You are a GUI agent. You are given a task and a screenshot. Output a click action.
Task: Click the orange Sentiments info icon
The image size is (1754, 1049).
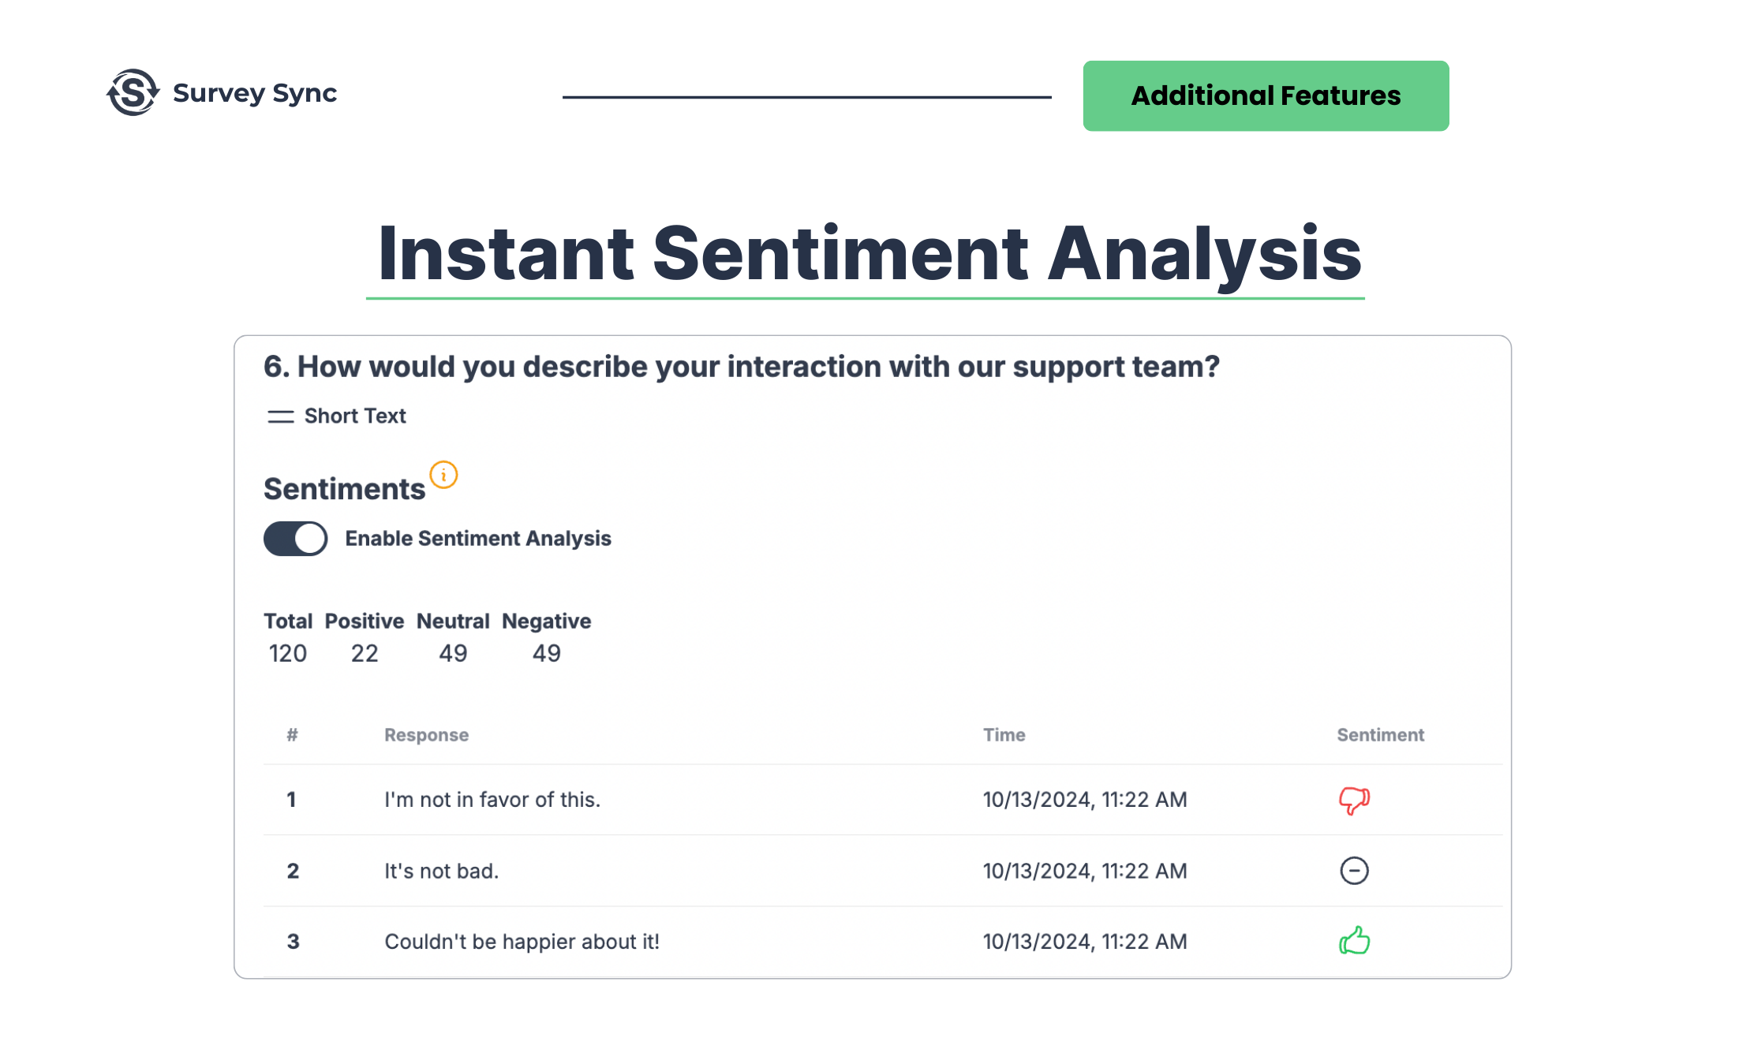point(443,475)
